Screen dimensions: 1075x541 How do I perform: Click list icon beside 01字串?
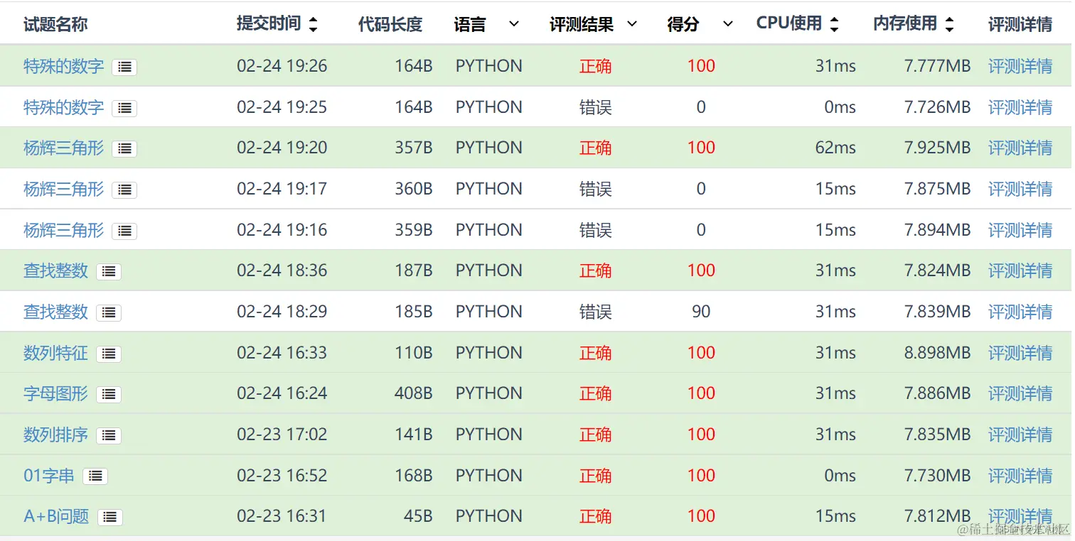pyautogui.click(x=95, y=476)
